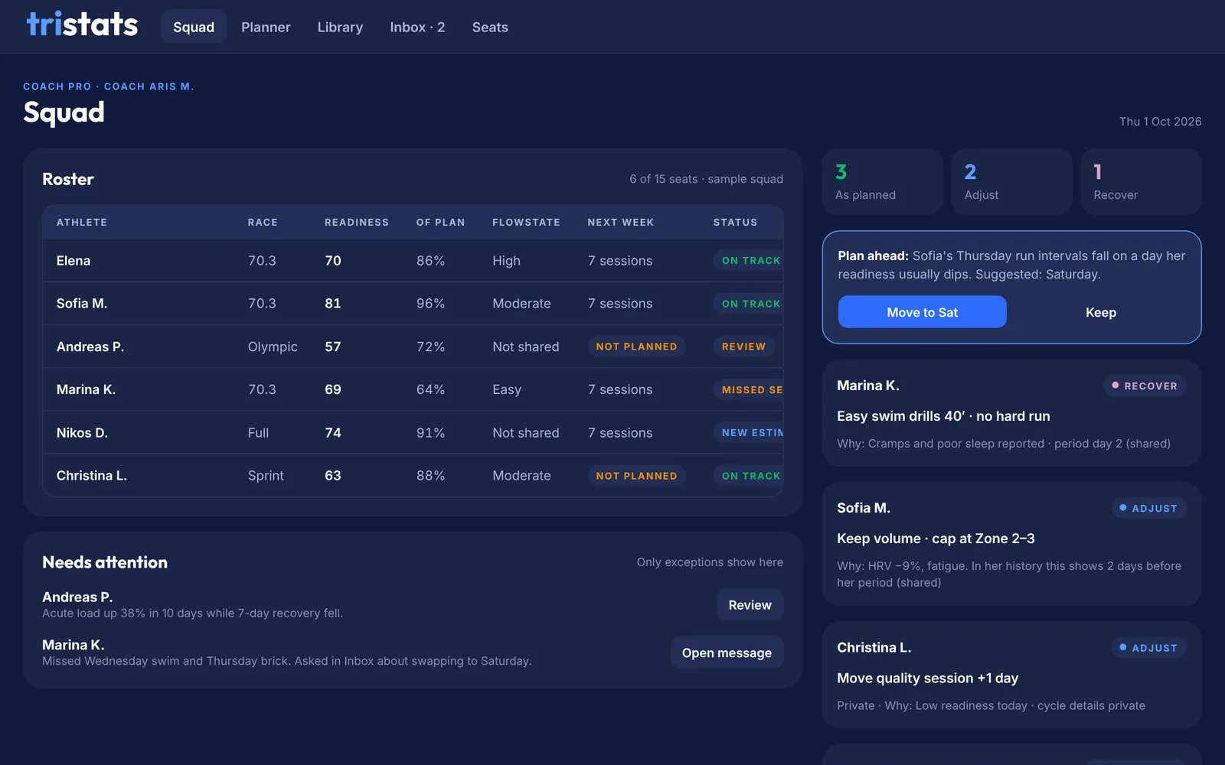
Task: Click Christina L.'s NOT PLANNED badge
Action: [x=636, y=476]
